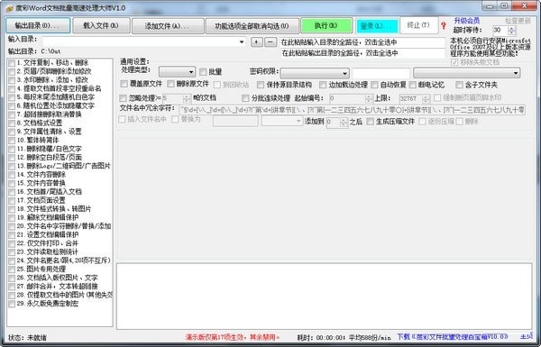541x347 pixels.
Task: Check item 15 文件内容替换
Action: (x=12, y=184)
